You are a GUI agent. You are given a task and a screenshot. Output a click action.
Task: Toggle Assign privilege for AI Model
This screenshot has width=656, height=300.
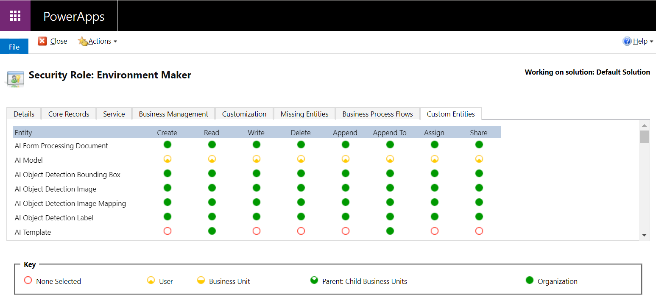[435, 159]
